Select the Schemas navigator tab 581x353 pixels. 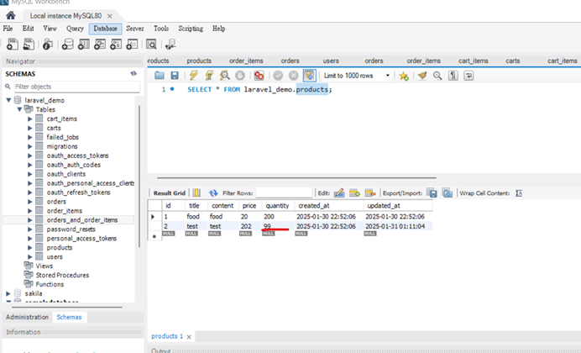point(70,317)
